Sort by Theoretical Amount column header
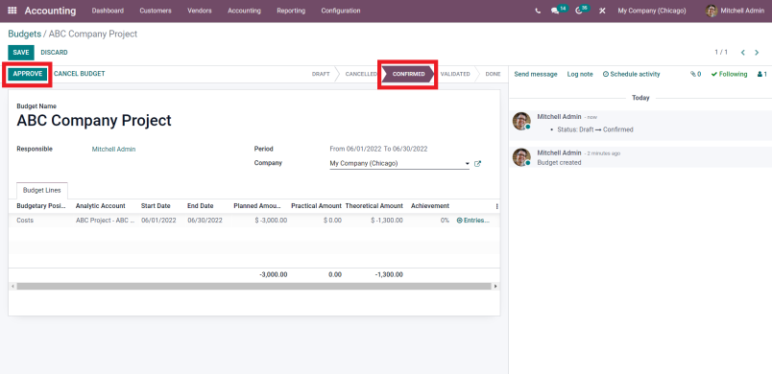The height and width of the screenshot is (374, 772). pos(374,206)
